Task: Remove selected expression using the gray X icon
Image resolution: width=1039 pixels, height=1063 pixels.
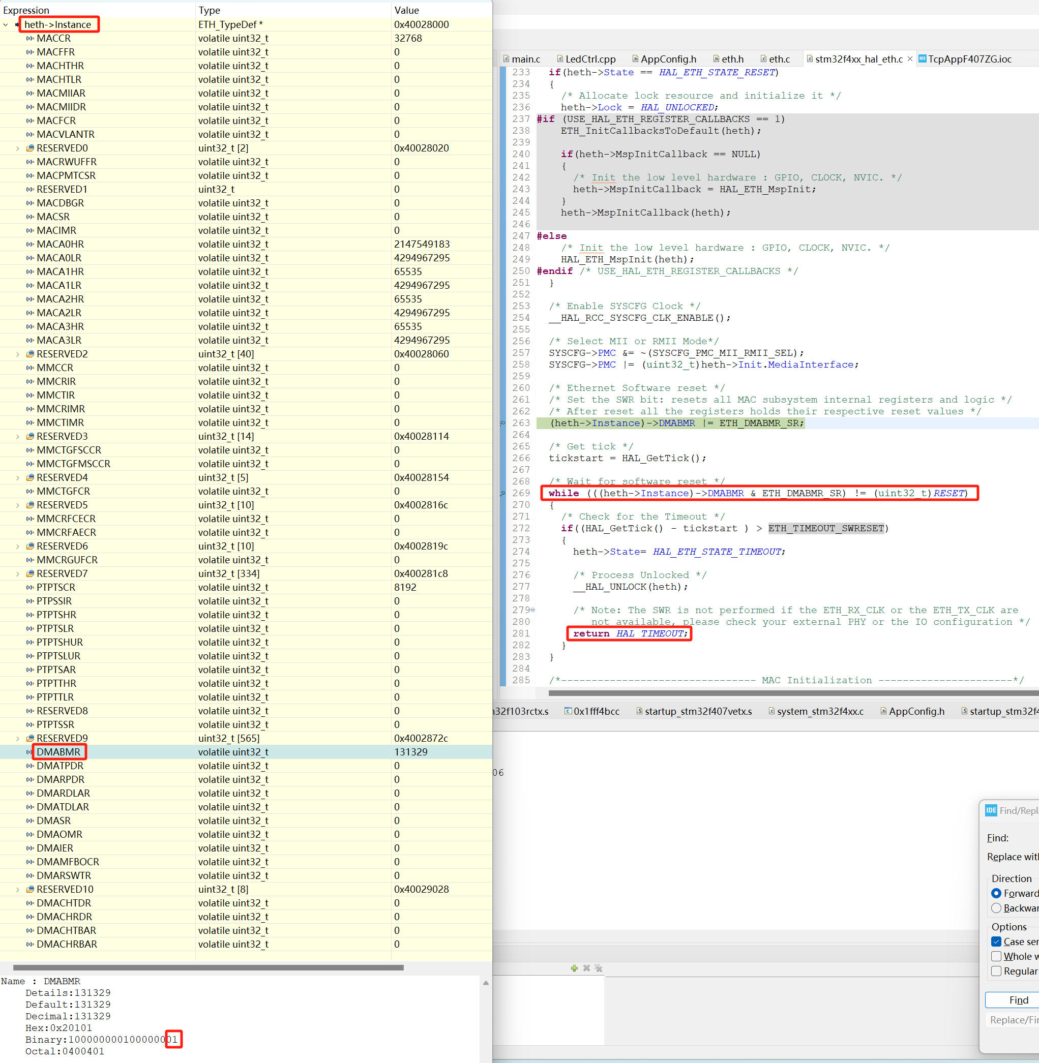Action: [586, 968]
